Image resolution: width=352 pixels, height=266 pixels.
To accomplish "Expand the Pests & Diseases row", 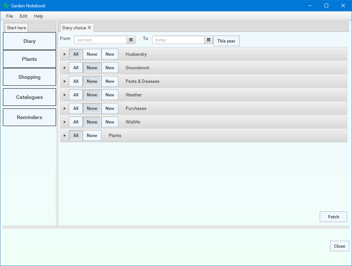I will point(65,81).
